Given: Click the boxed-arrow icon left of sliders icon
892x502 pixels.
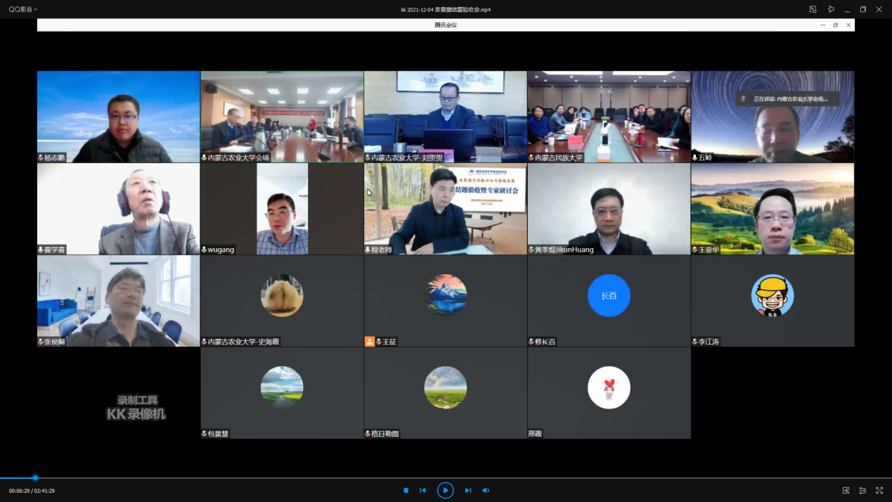Looking at the screenshot, I should click(846, 490).
